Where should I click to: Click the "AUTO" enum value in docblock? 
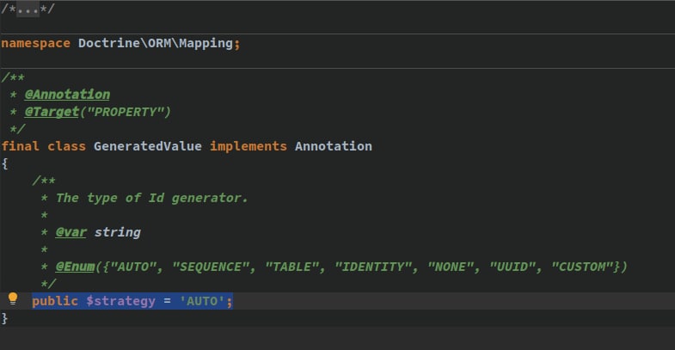pos(133,267)
